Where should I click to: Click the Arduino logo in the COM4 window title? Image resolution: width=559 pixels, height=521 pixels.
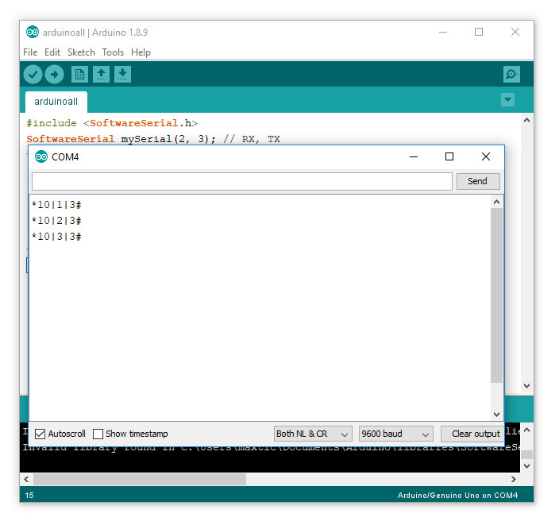coord(41,156)
